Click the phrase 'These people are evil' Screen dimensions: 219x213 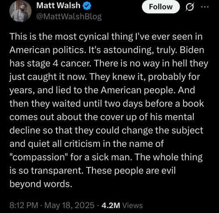131,171
